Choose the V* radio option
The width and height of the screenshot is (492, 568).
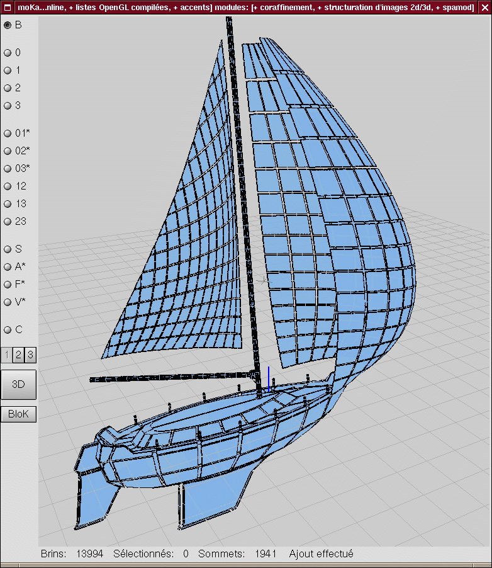[8, 302]
